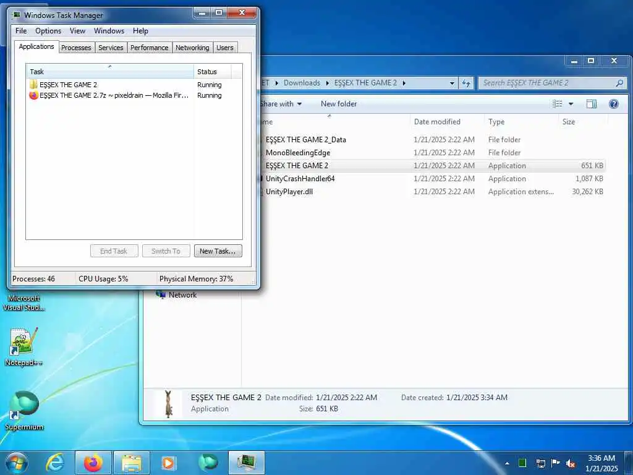Open the view options dropdown arrow

click(571, 104)
